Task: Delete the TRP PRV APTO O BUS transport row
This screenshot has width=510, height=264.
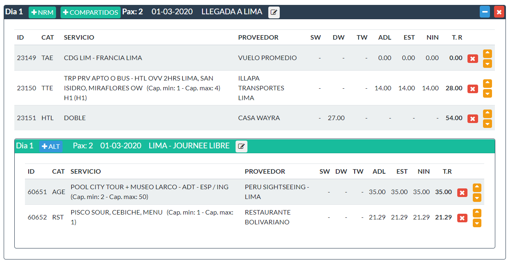Action: pyautogui.click(x=472, y=89)
